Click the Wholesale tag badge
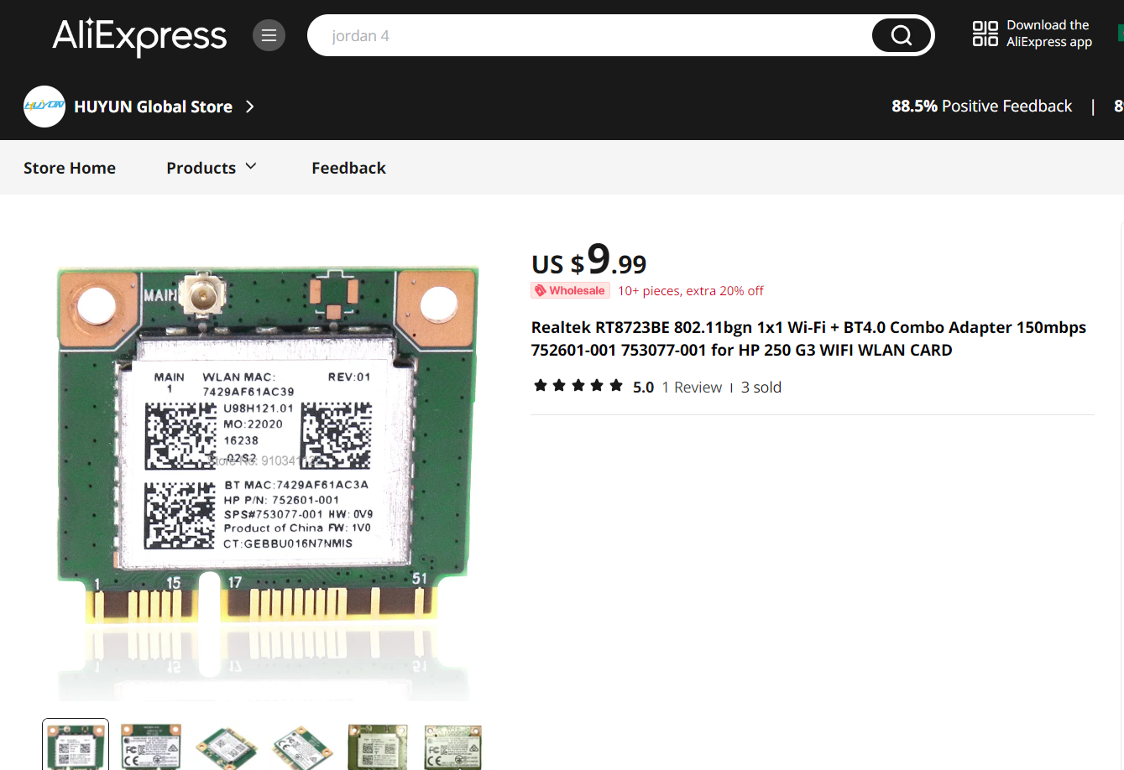 570,290
